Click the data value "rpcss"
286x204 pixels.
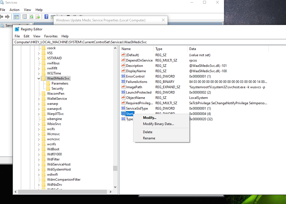[x=193, y=60]
